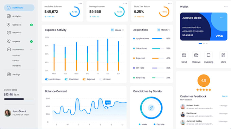
Task: Click the More grid-plus icon
Action: [223, 55]
